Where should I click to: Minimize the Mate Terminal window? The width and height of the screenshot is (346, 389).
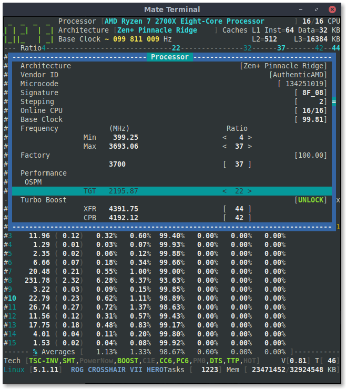click(x=301, y=9)
